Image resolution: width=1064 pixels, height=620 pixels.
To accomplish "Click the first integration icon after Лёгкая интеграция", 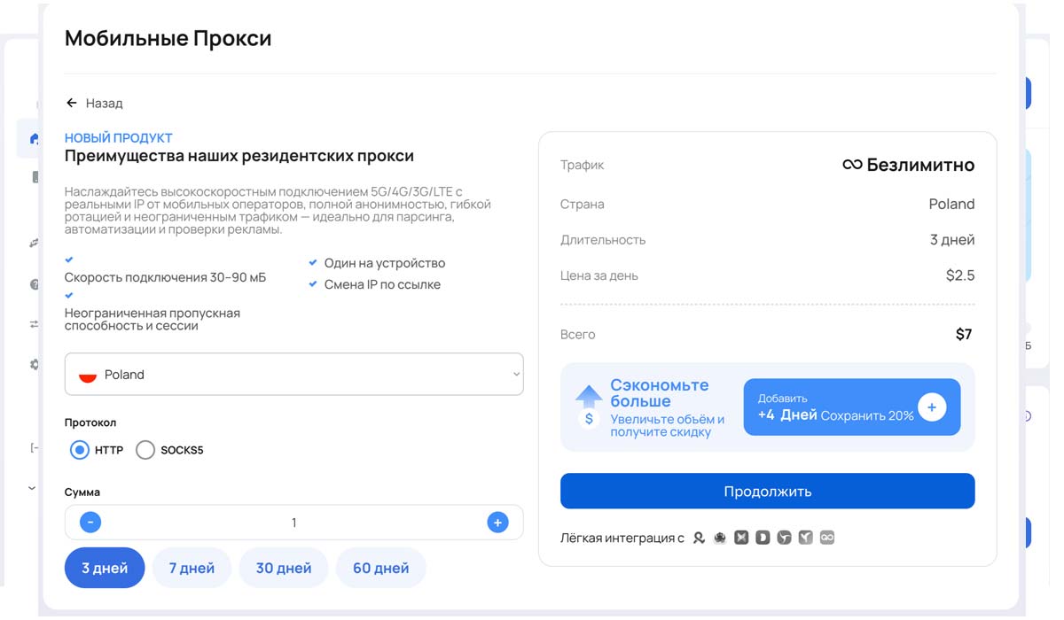I will coord(699,538).
